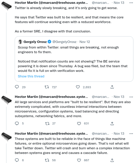The image size is (134, 163).
Task: Reply to the tweet with 5 replies
Action: 17,123
